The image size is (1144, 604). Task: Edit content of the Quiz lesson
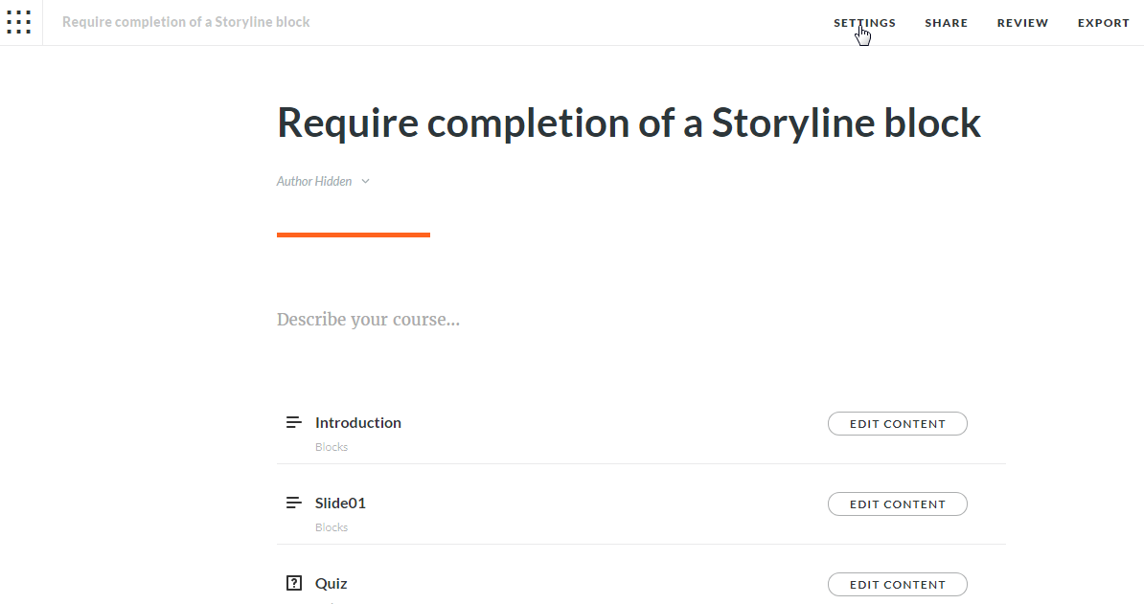coord(898,584)
